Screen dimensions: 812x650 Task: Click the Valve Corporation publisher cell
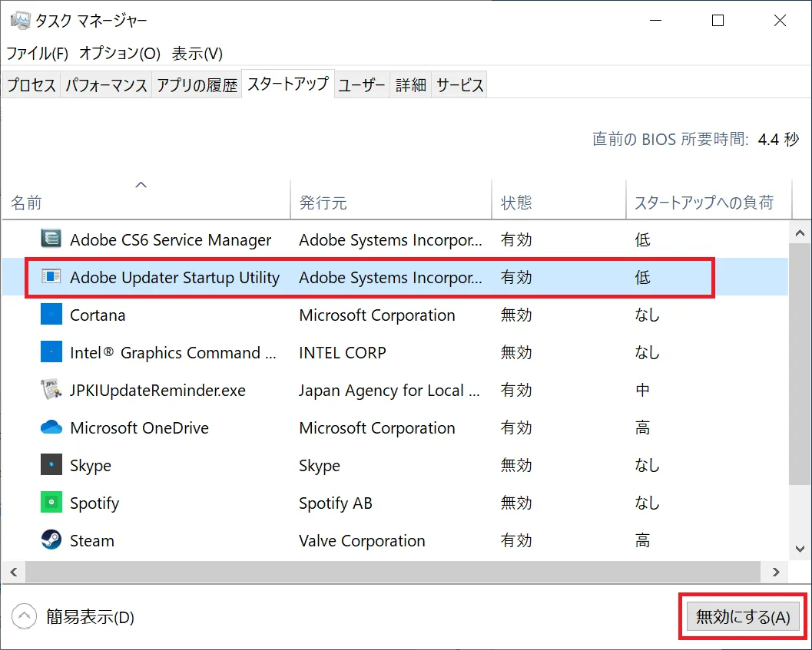pyautogui.click(x=362, y=541)
